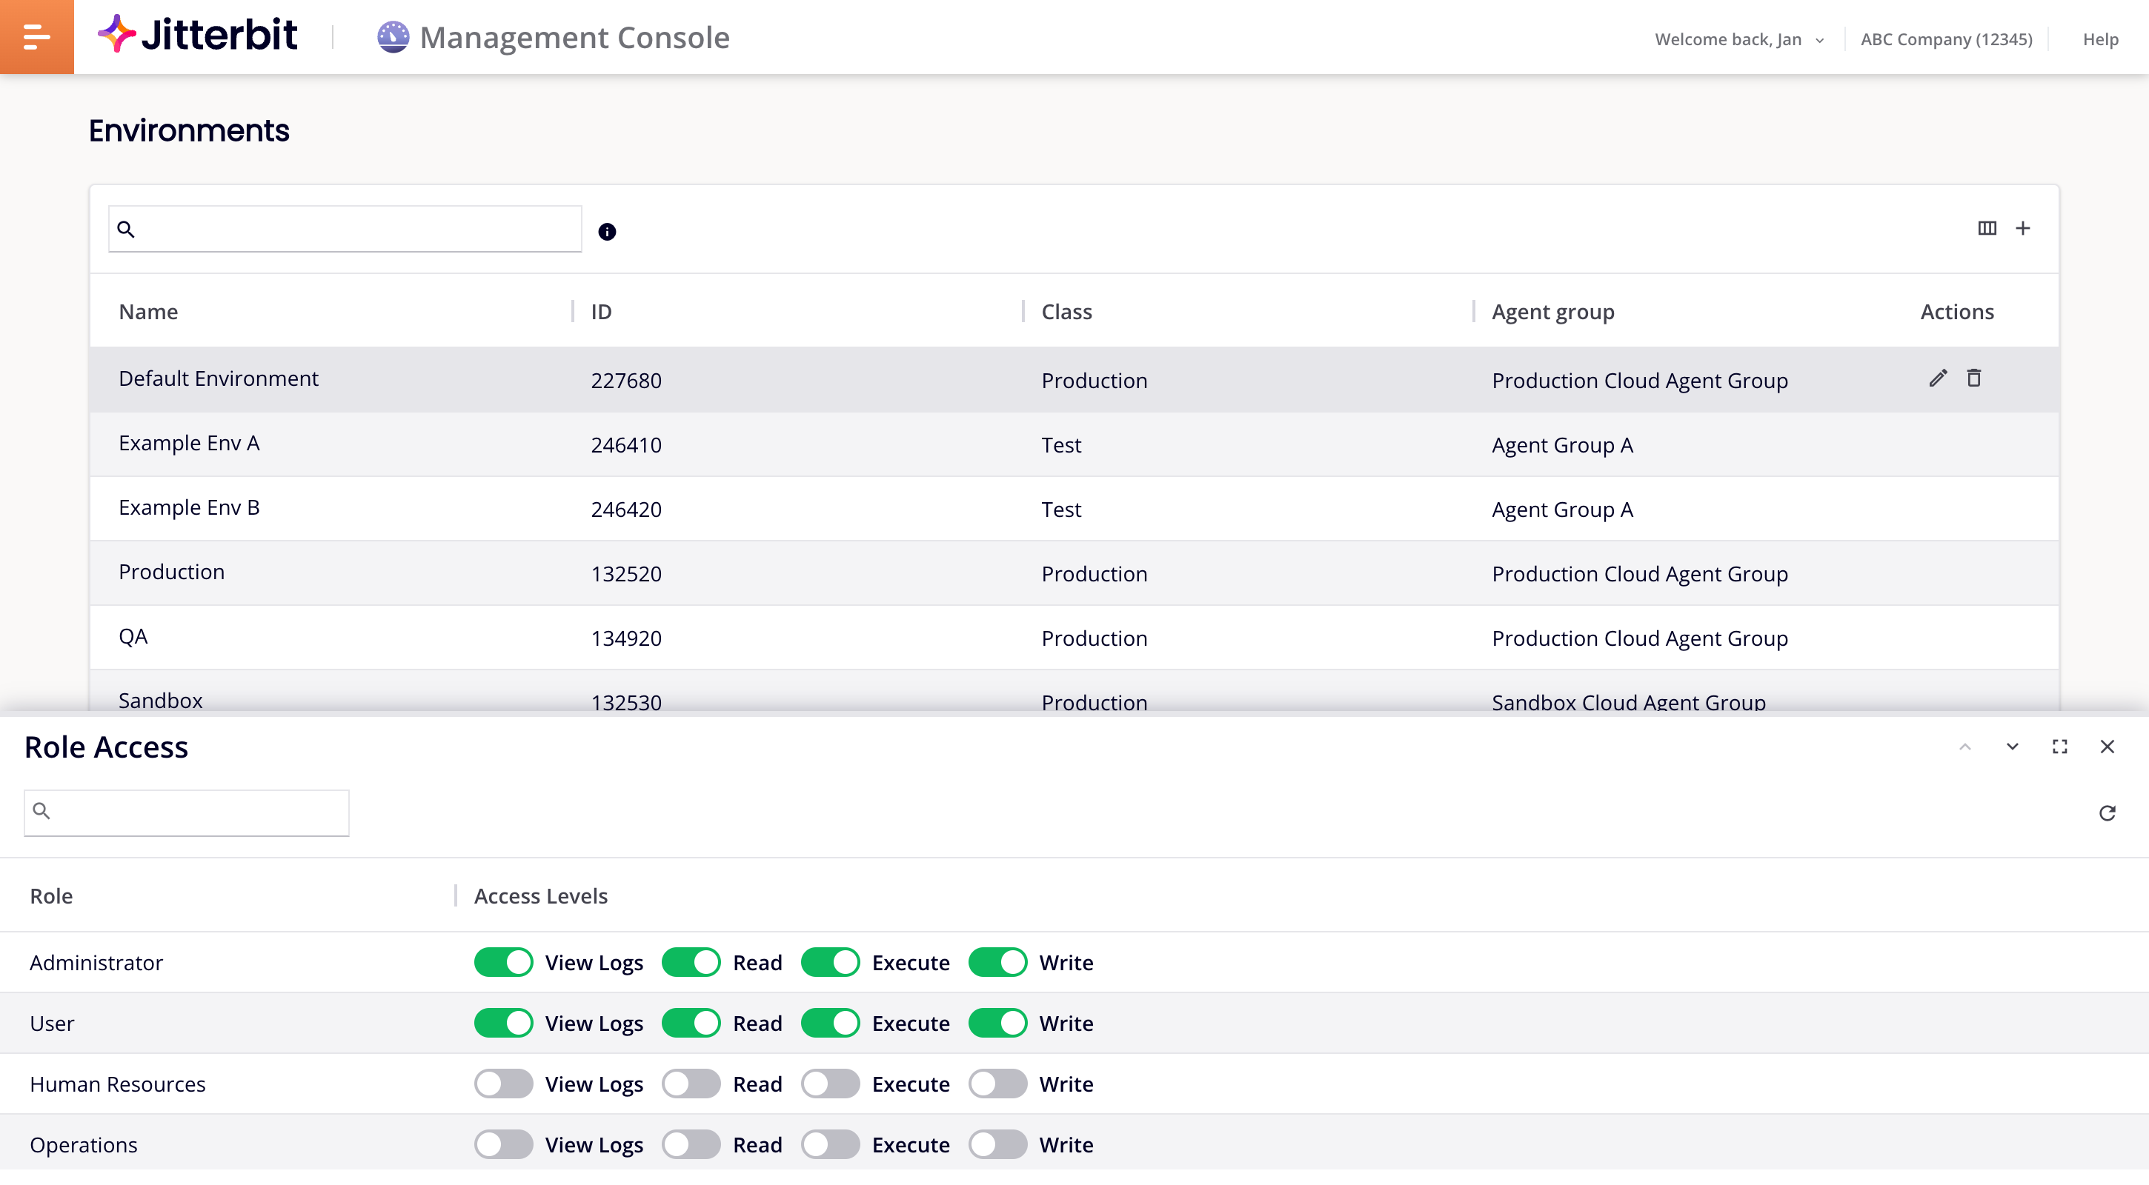2149x1185 pixels.
Task: Disable User Execute access
Action: click(x=831, y=1024)
